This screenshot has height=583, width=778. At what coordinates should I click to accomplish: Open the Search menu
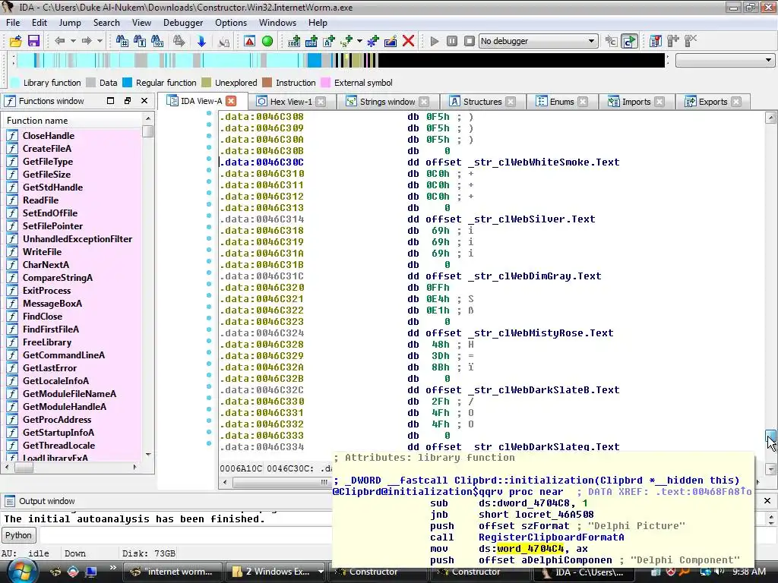pos(106,23)
